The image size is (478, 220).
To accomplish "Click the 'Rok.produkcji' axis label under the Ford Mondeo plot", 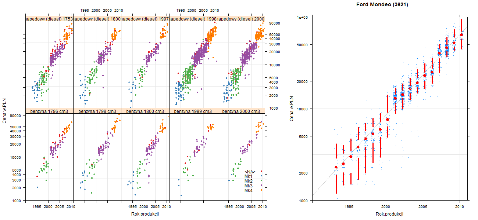I will (x=390, y=214).
